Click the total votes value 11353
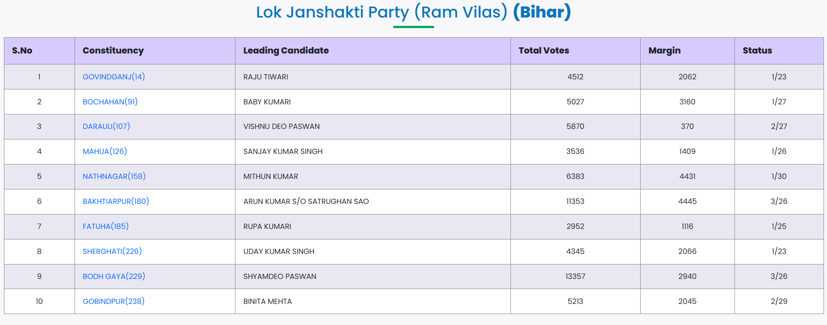 click(575, 201)
